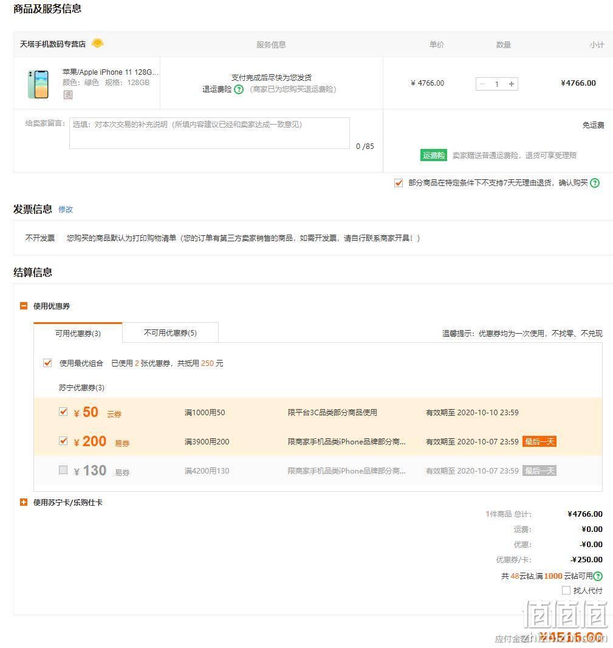Toggle the 7天无理由退货 confirmation checkbox
Screen dimensions: 613x648
(x=398, y=182)
